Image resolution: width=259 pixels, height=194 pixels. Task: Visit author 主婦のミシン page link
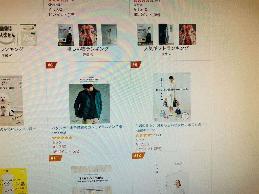(x=145, y=130)
